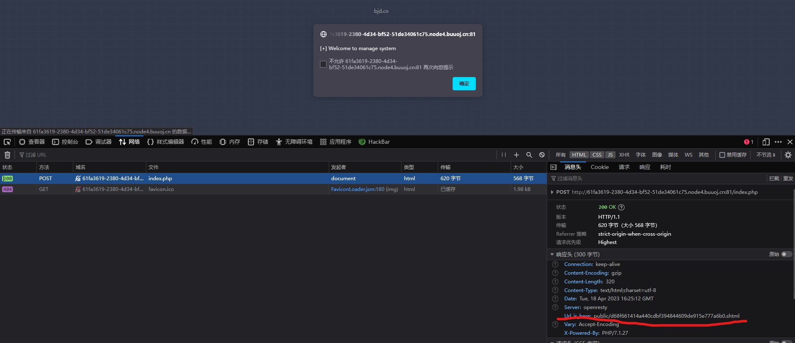
Task: Click the red error count indicator
Action: point(749,142)
